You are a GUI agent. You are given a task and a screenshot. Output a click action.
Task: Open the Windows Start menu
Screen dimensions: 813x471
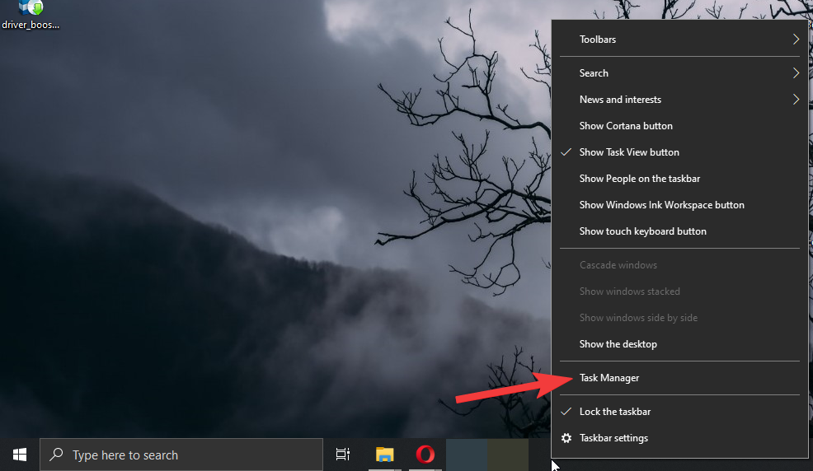(x=20, y=455)
